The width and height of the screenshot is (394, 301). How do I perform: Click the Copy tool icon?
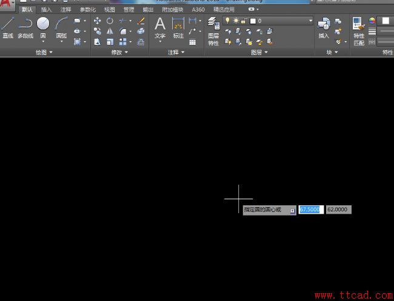coord(97,31)
